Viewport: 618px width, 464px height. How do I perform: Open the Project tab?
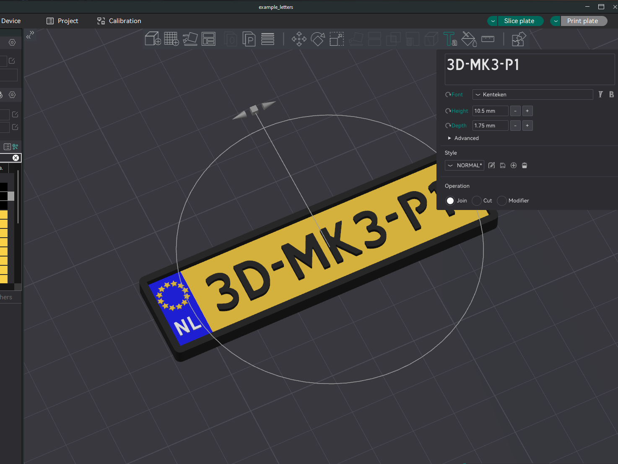(x=62, y=21)
